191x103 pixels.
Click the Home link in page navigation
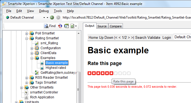[93, 38]
